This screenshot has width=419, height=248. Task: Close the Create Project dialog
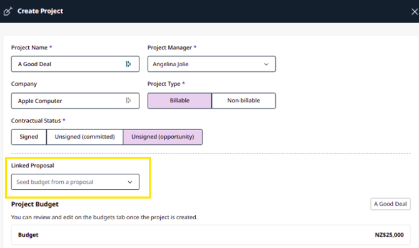415,12
